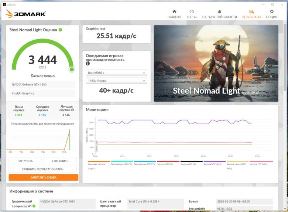Click the green checkmark beside Графический процессор #1
The width and height of the screenshot is (288, 212).
34,206
